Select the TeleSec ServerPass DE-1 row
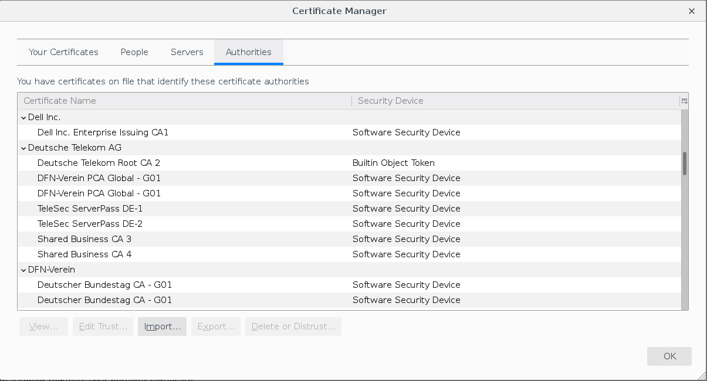The image size is (707, 381). tap(349, 209)
